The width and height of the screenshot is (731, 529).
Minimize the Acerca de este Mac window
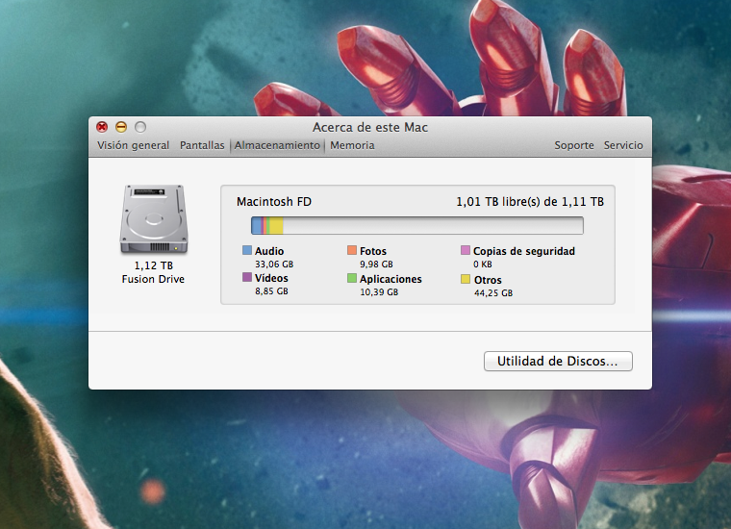click(121, 127)
